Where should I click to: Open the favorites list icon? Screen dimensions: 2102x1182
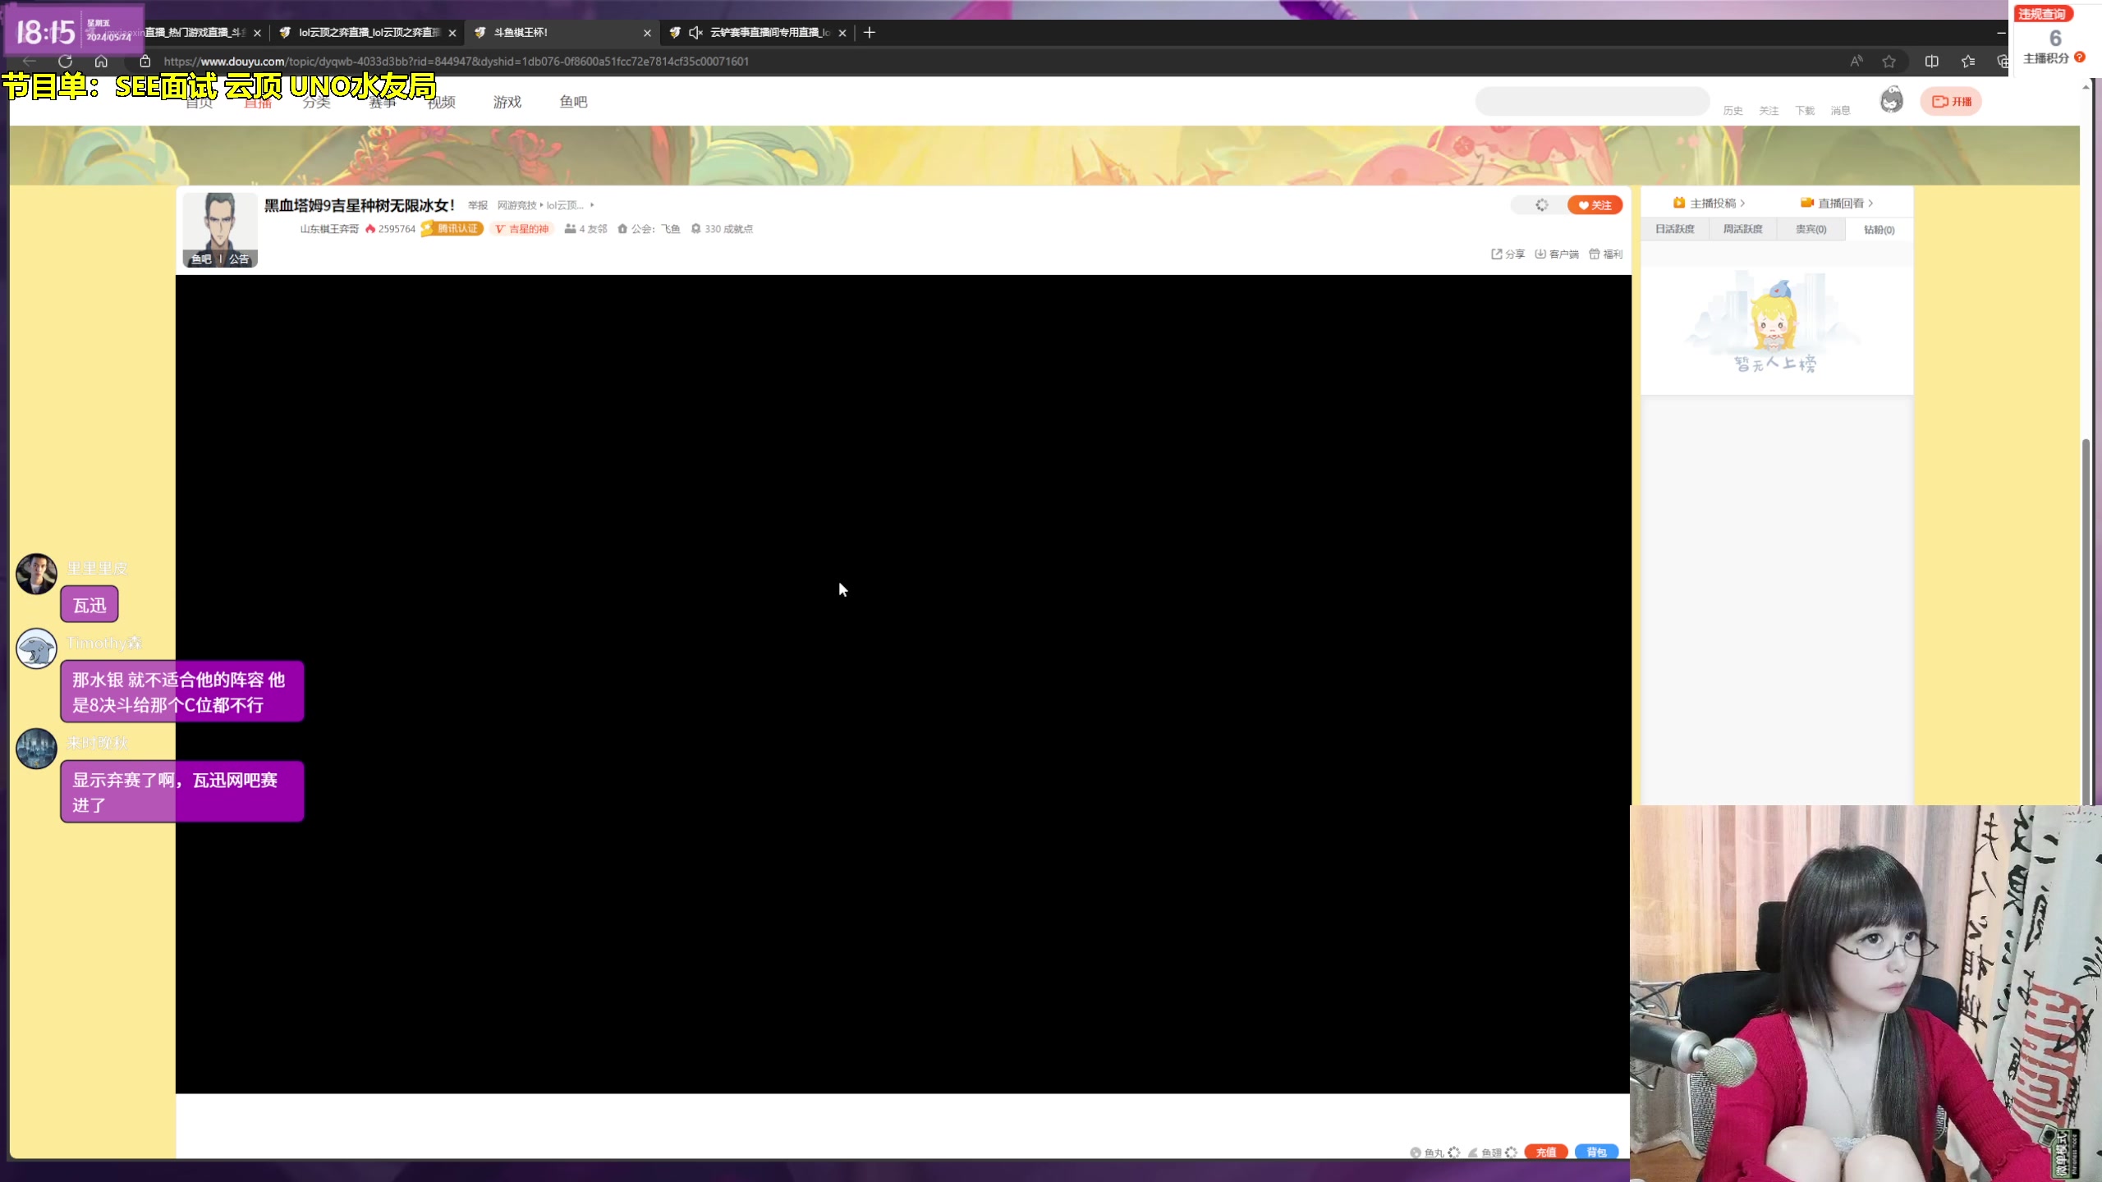point(1968,62)
